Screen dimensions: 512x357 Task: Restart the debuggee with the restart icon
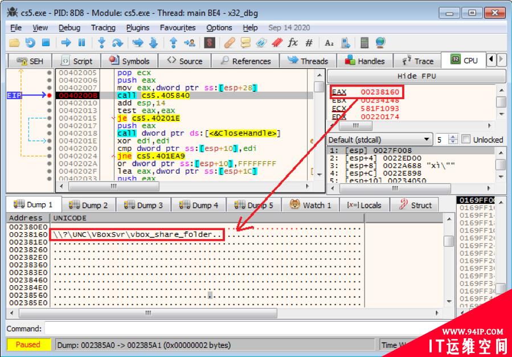30,43
